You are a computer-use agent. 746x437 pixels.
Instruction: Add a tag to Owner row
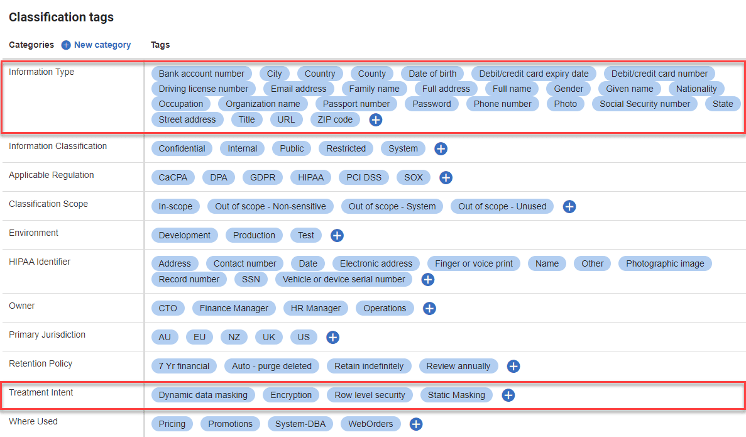pyautogui.click(x=430, y=309)
